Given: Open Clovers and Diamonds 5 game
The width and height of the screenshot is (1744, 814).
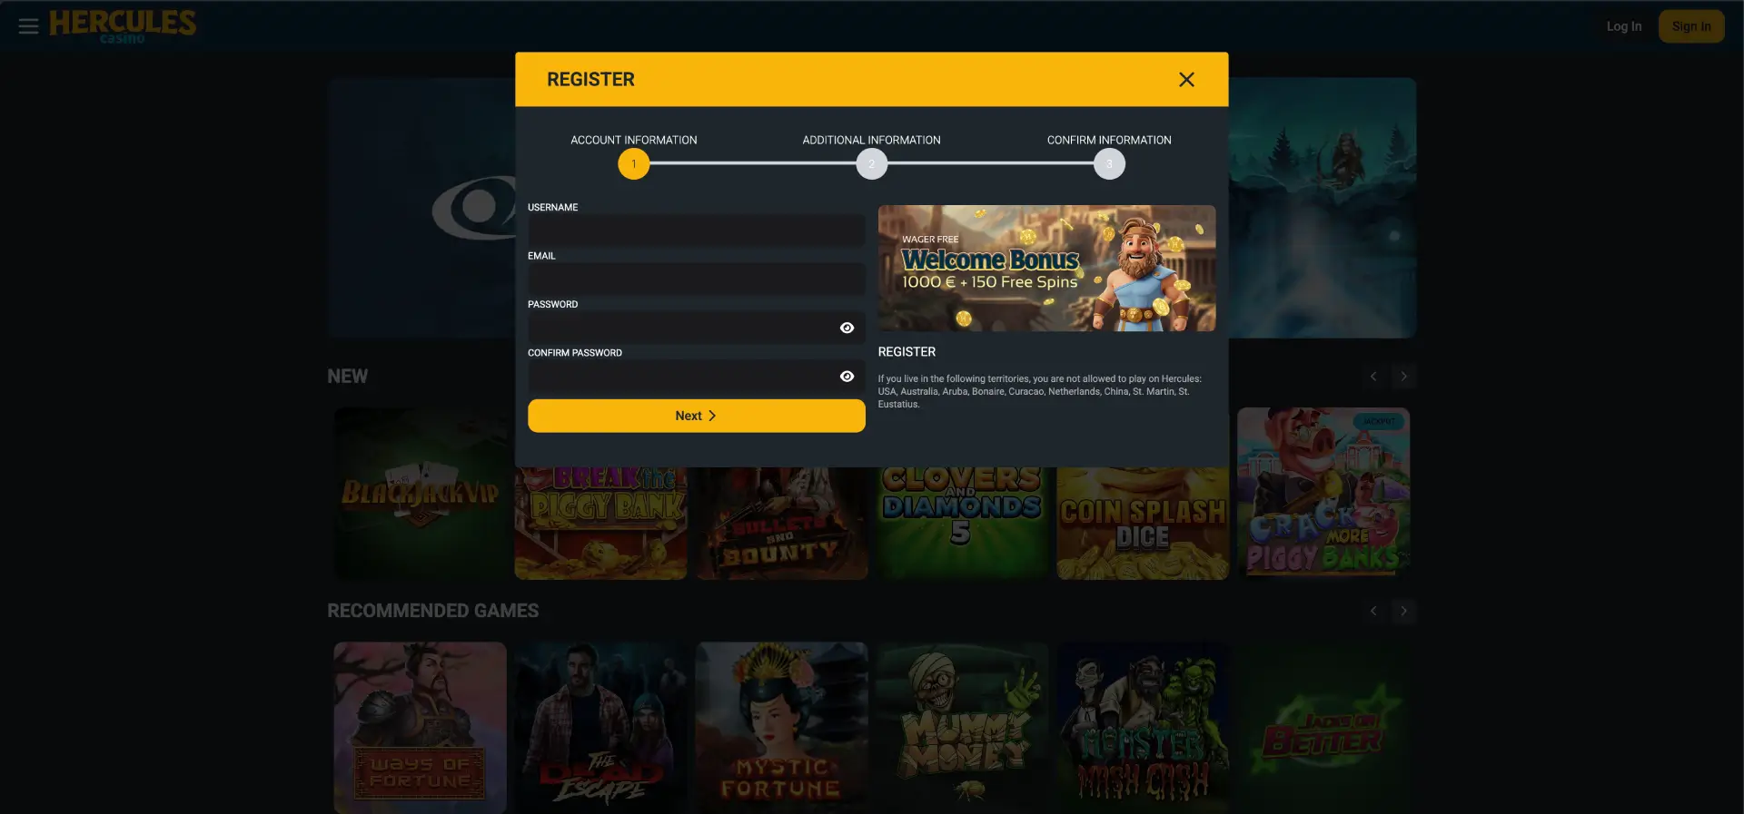Looking at the screenshot, I should (963, 524).
